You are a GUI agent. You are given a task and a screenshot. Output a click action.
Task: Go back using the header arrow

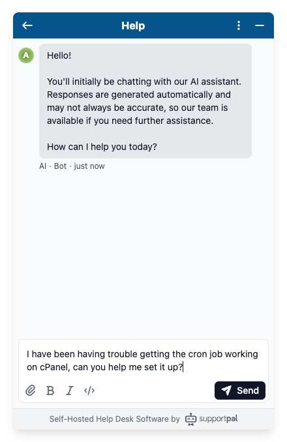(27, 25)
